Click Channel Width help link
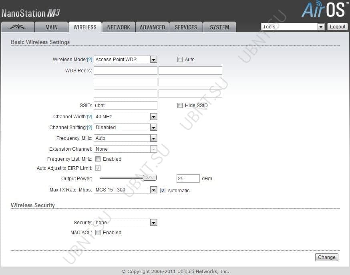 click(x=90, y=117)
